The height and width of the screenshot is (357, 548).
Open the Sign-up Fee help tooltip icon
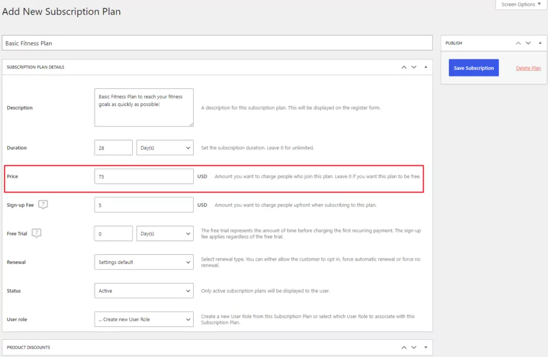click(43, 204)
